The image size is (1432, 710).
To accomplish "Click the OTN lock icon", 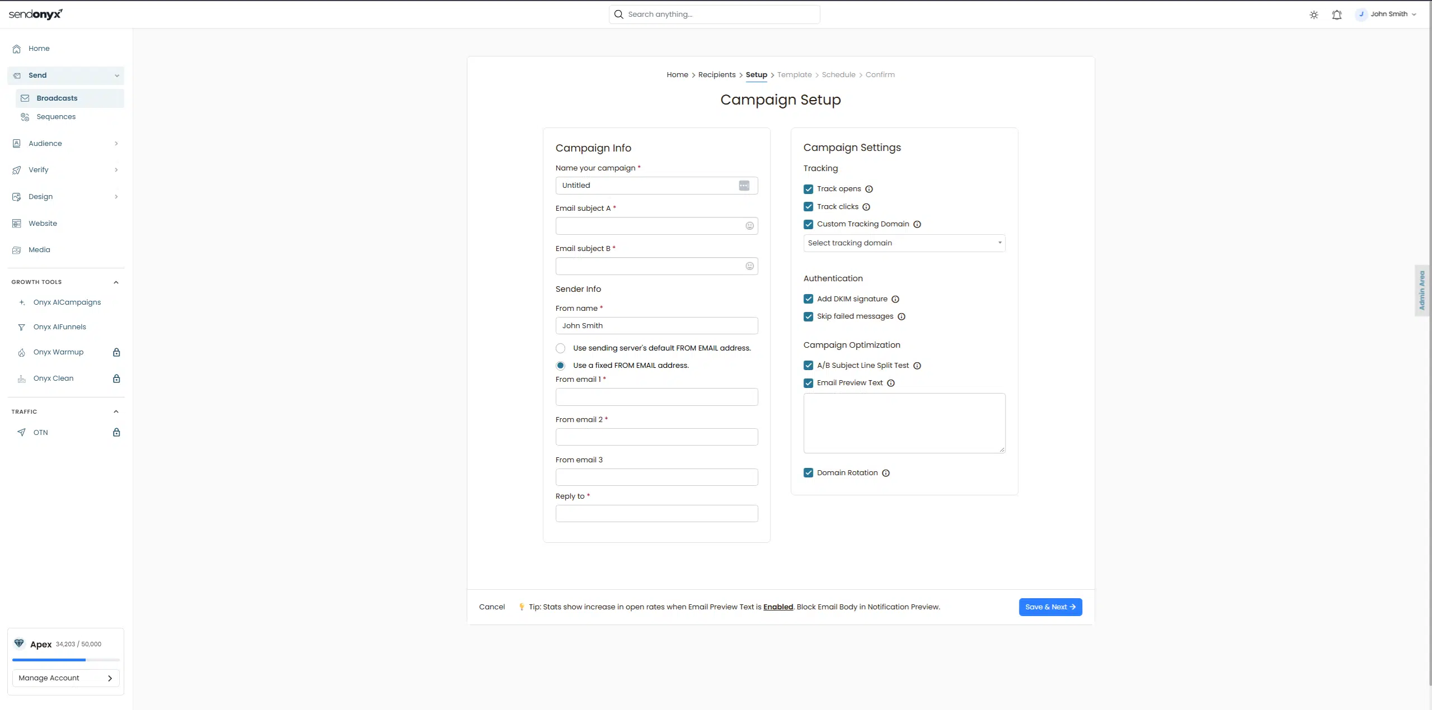I will click(116, 432).
